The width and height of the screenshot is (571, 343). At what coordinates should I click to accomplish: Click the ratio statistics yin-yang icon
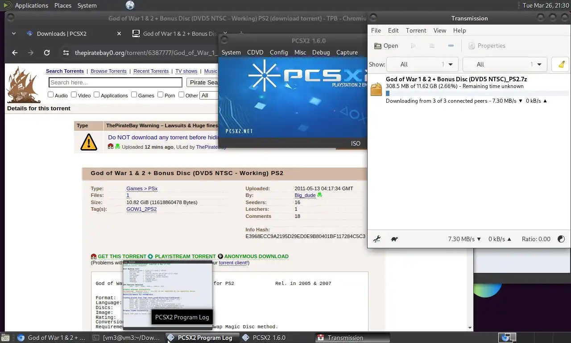(561, 239)
